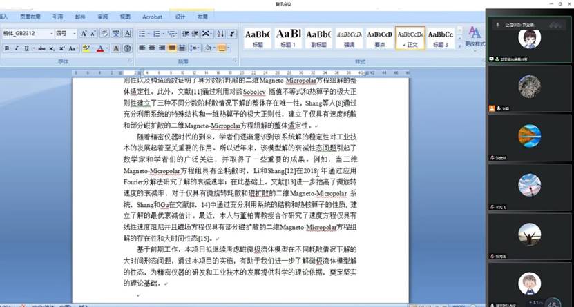Click the bullet list icon

(143, 33)
